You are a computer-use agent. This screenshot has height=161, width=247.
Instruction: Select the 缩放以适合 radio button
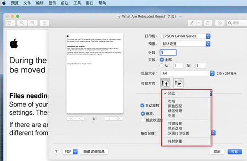click(143, 120)
